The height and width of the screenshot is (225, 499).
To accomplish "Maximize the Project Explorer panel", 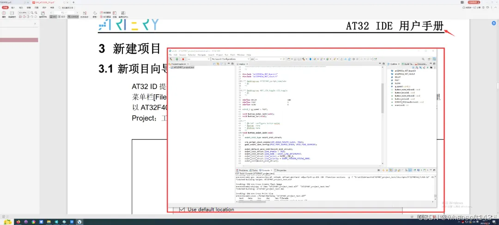I will click(232, 64).
